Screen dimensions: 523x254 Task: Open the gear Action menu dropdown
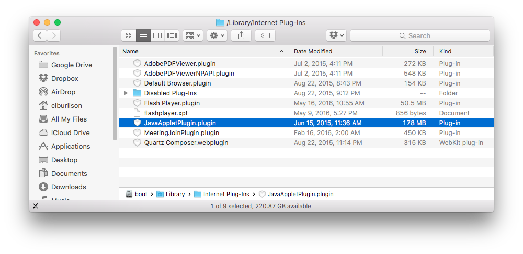click(x=217, y=35)
